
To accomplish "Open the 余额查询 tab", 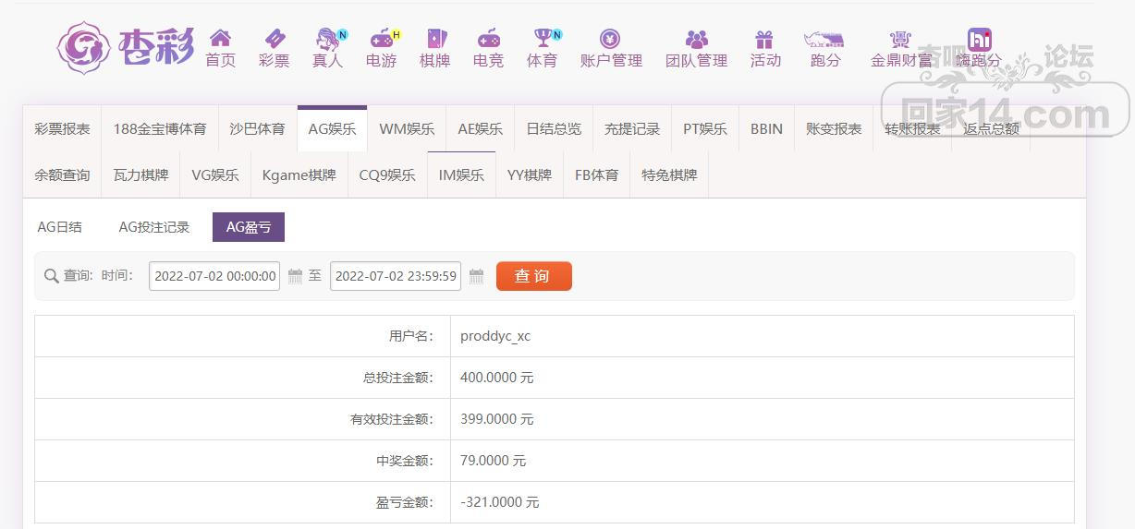I will tap(63, 175).
